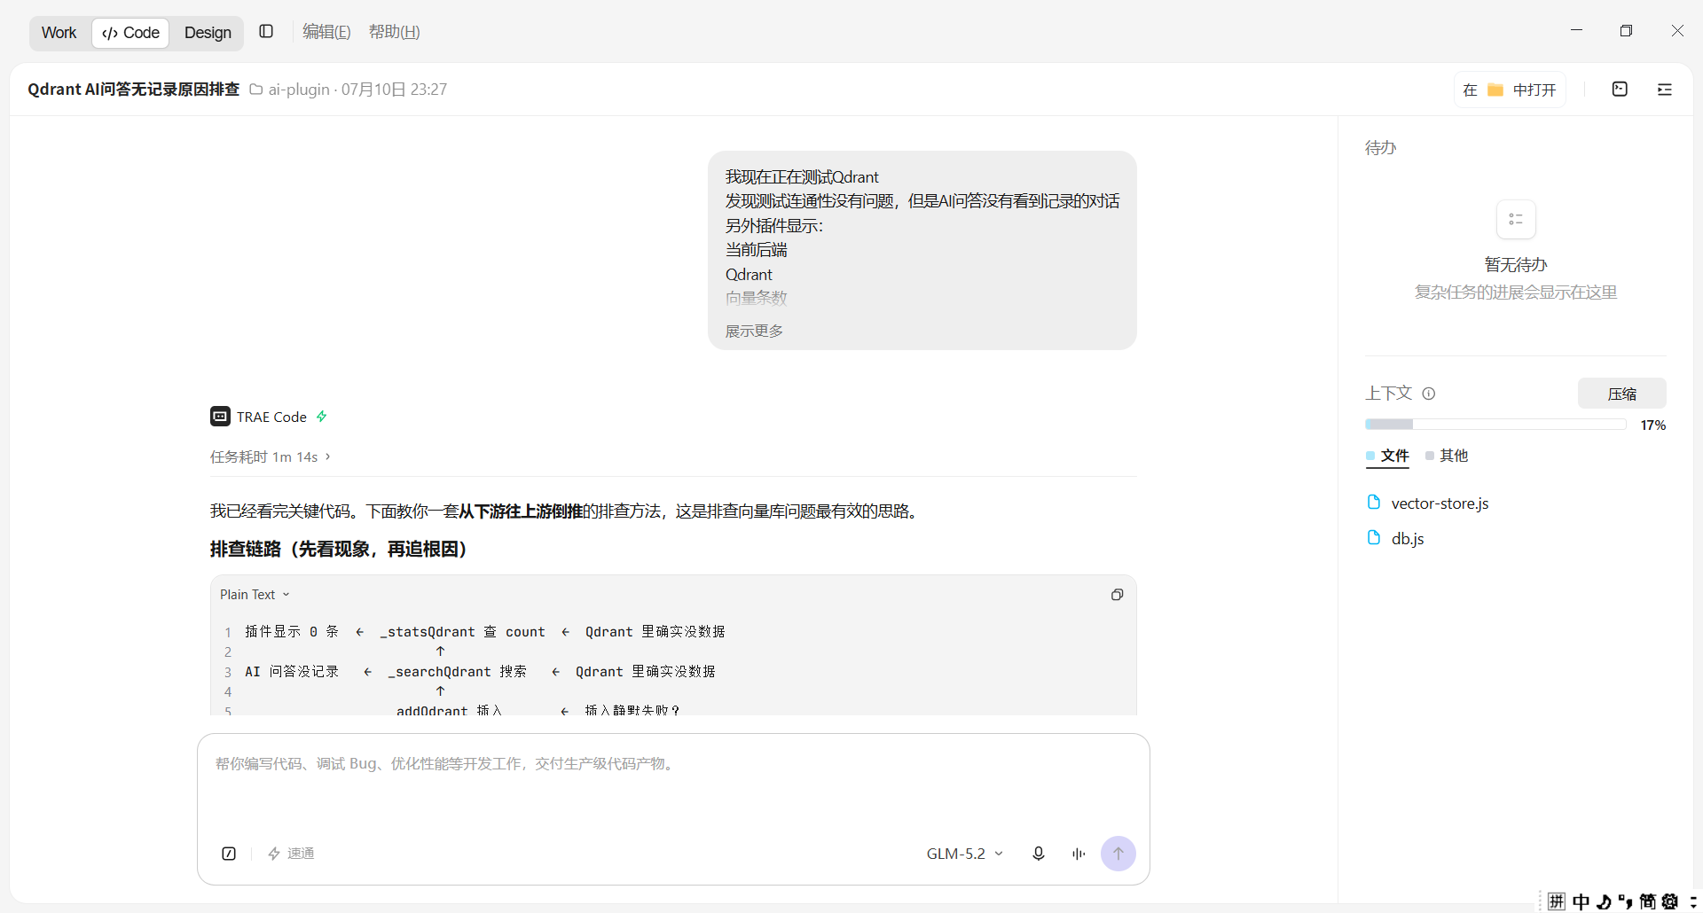Click the ai-plugin folder icon
This screenshot has width=1703, height=913.
[256, 90]
